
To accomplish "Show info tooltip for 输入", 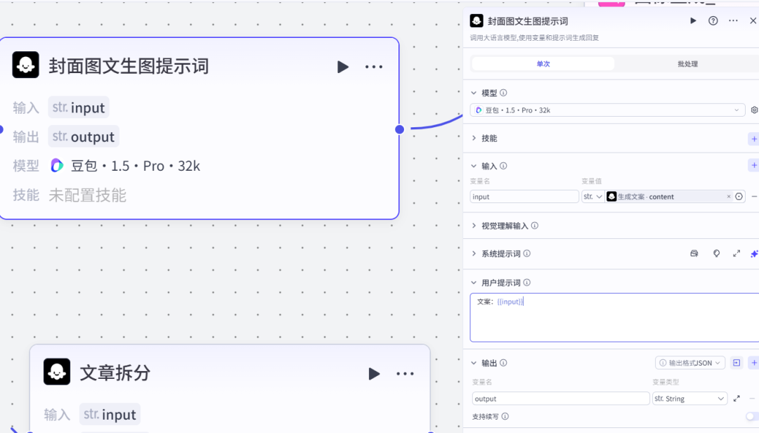I will (503, 166).
